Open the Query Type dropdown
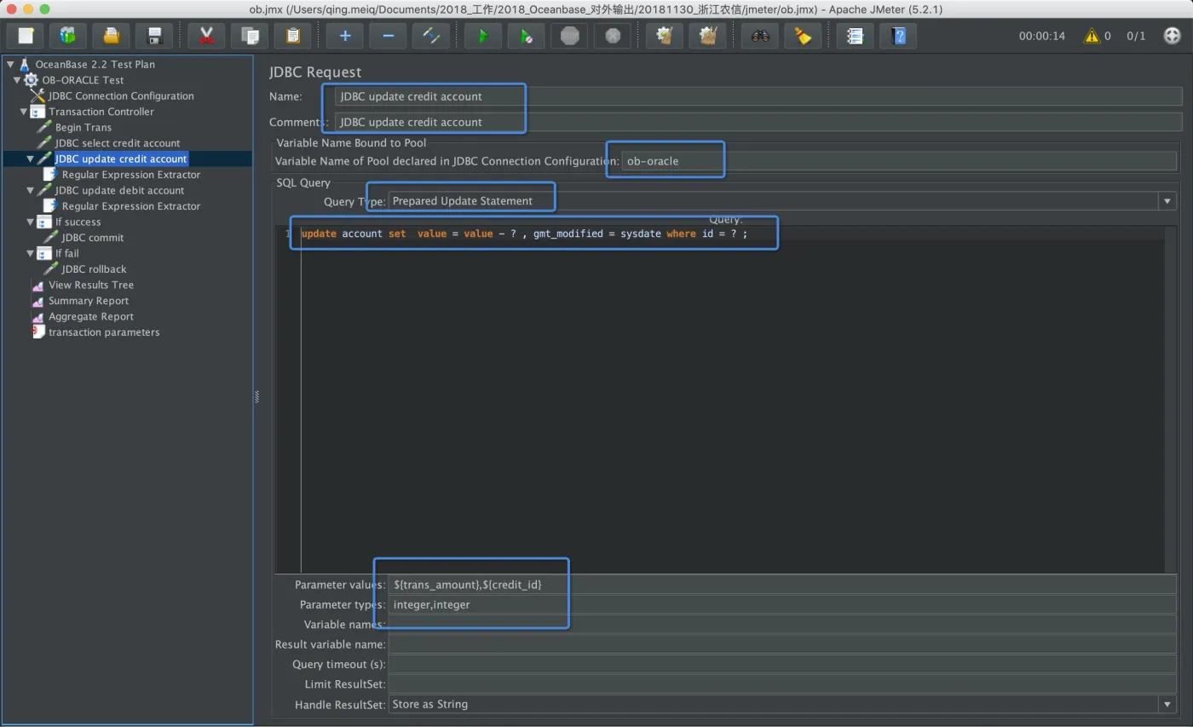Image resolution: width=1193 pixels, height=727 pixels. 1167,201
